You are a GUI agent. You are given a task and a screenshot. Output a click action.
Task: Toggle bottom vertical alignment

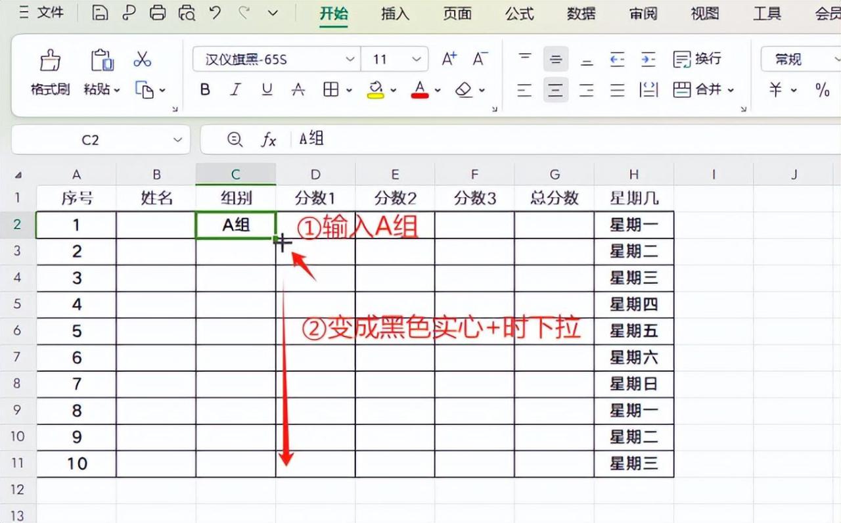587,59
